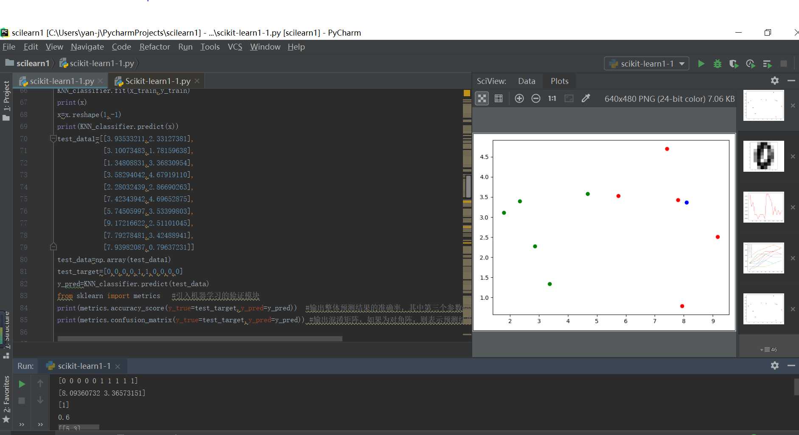The image size is (799, 435).
Task: Open the Favorites tool window from the sidebar
Action: coord(6,399)
